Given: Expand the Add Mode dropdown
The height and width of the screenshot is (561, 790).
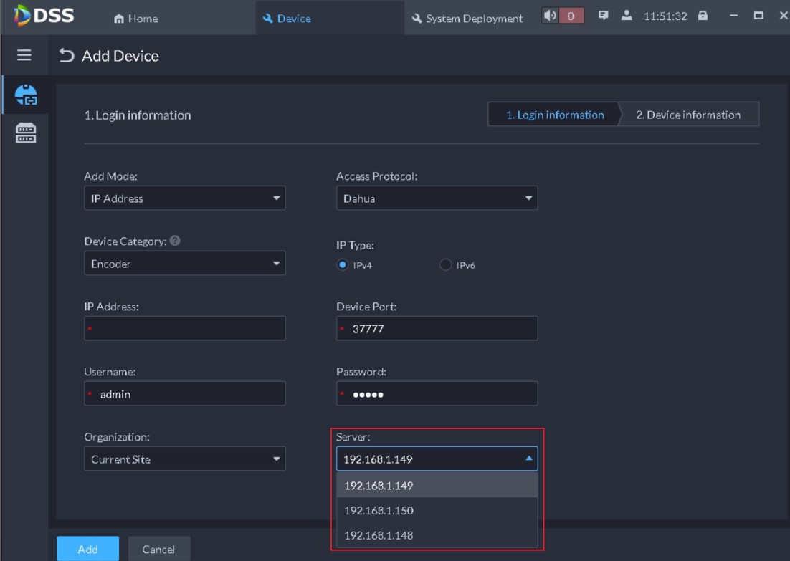Looking at the screenshot, I should point(185,198).
